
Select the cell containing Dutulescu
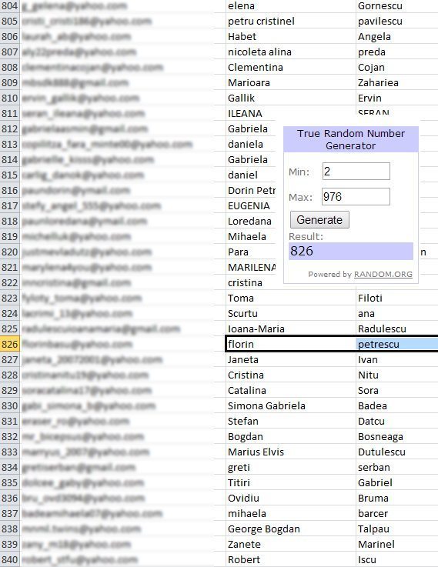[397, 452]
